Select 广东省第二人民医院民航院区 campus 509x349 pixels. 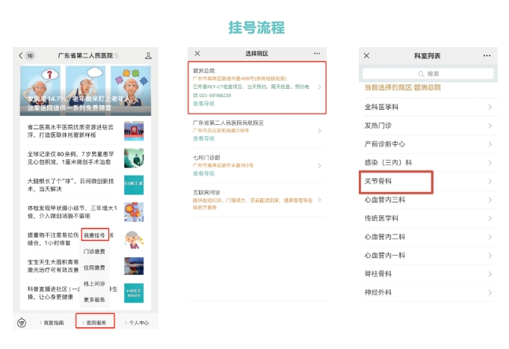pyautogui.click(x=257, y=131)
